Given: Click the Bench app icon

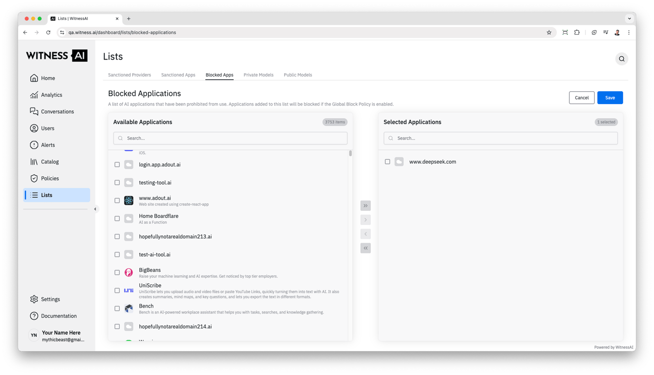Looking at the screenshot, I should click(129, 309).
